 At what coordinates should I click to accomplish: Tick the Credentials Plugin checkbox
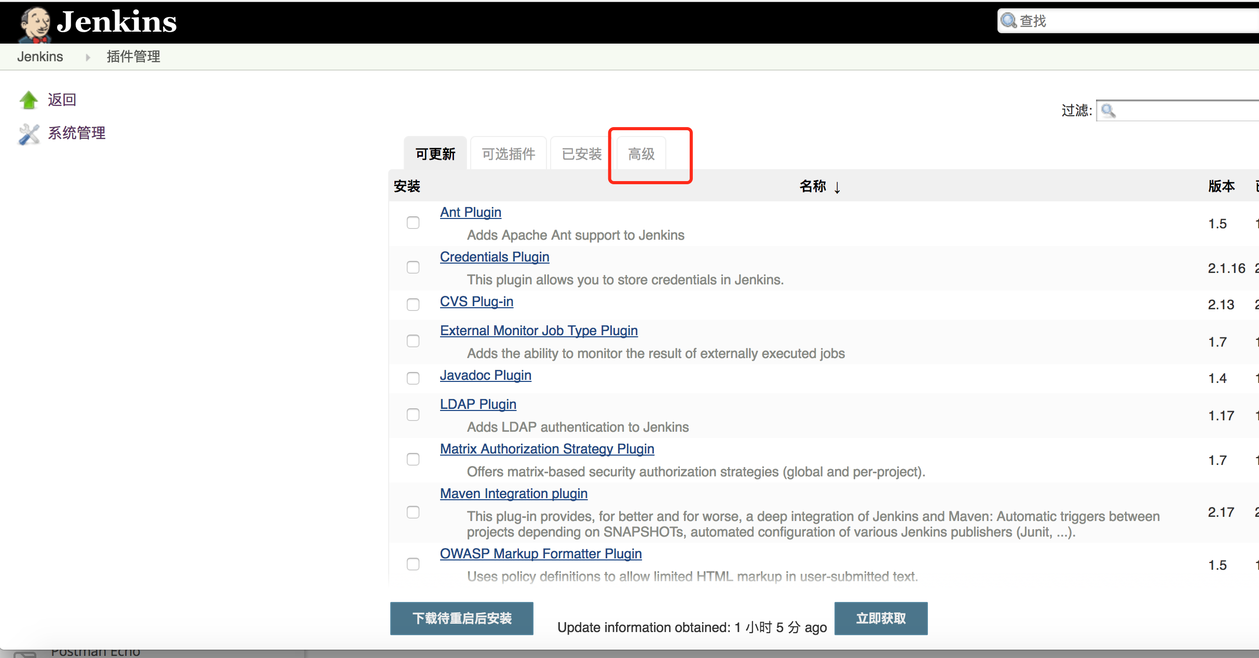click(413, 267)
